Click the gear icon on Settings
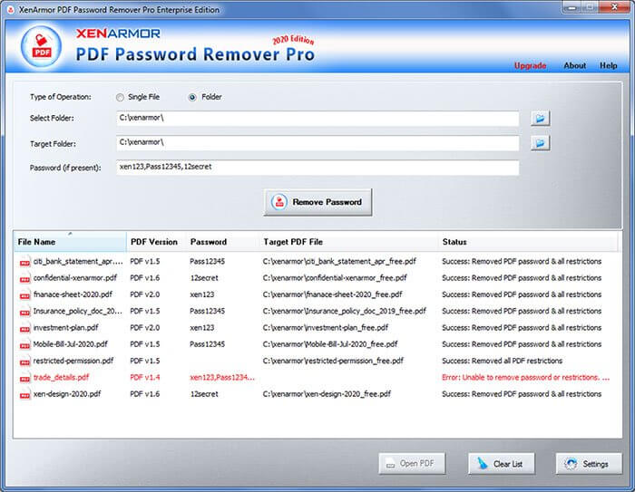 pos(571,464)
